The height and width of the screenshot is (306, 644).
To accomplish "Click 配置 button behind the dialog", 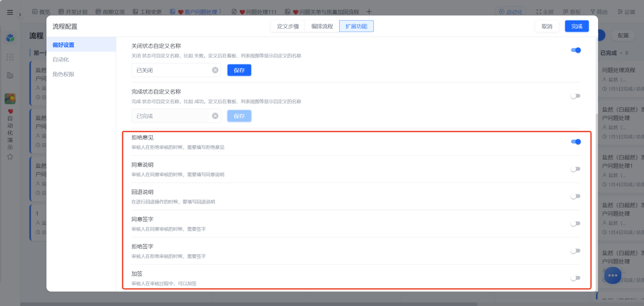I will click(x=623, y=36).
